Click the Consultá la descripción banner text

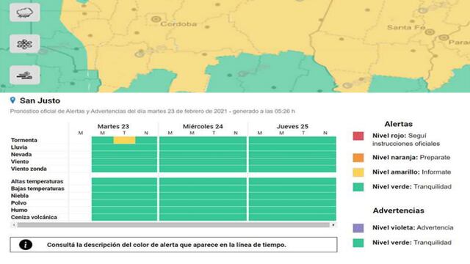coord(167,245)
